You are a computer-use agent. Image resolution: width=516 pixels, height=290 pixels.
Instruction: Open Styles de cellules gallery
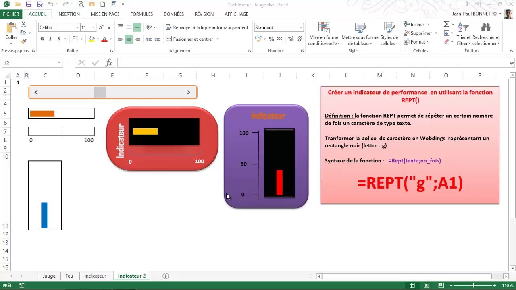pos(389,33)
